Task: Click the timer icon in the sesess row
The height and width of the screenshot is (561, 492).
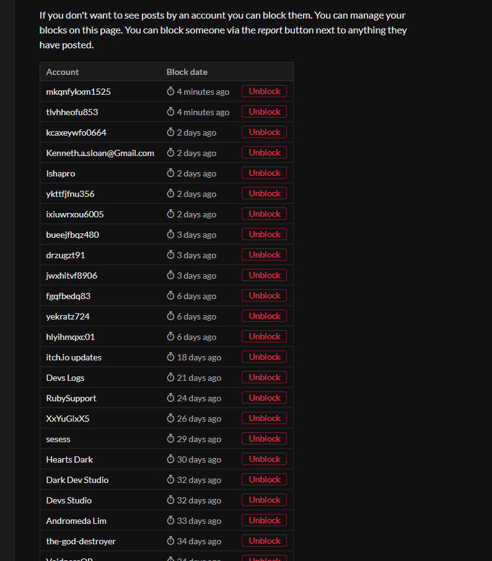Action: [x=171, y=439]
